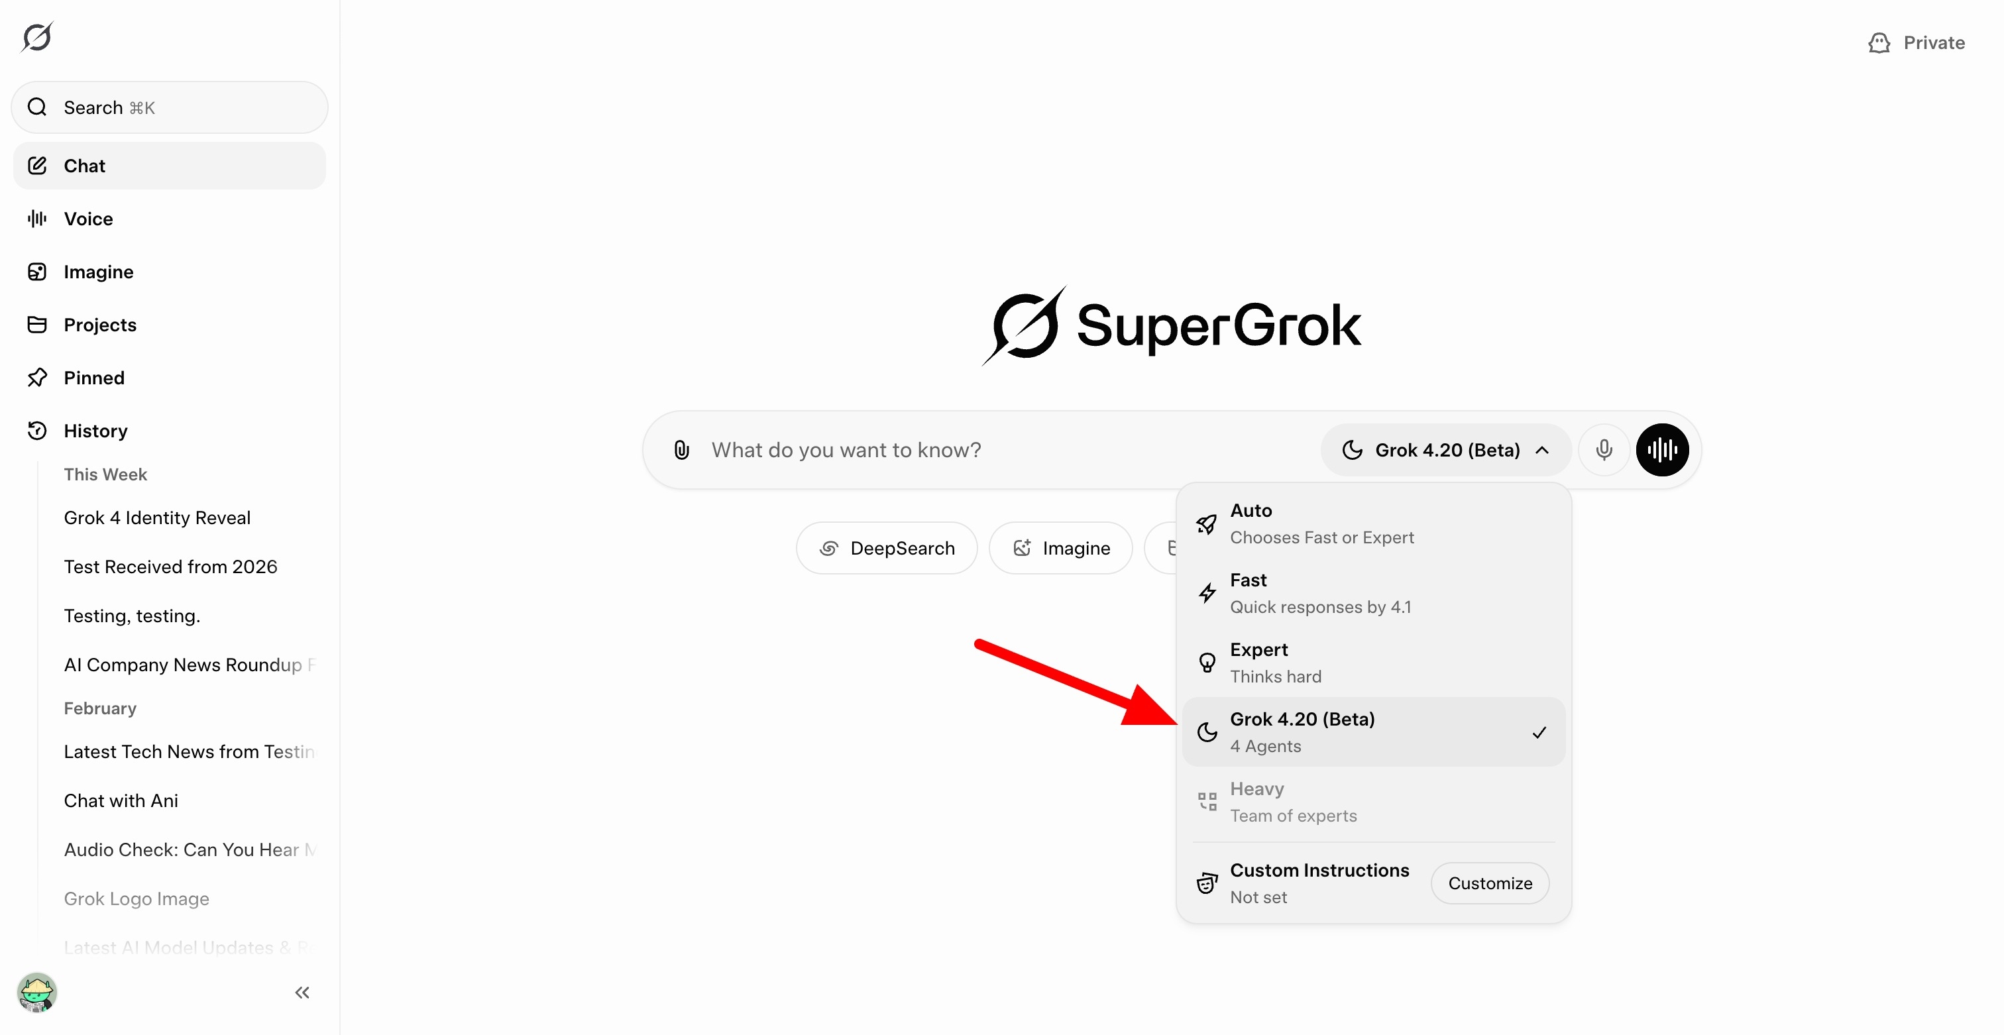Click the Grok logo in sidebar
Image resolution: width=2004 pixels, height=1035 pixels.
(x=36, y=36)
